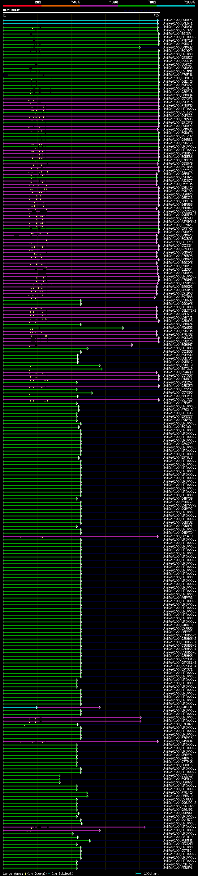The image size is (198, 876).
Task: Select the UniRef100_A7PCR0 label
Action: pyautogui.click(x=178, y=160)
